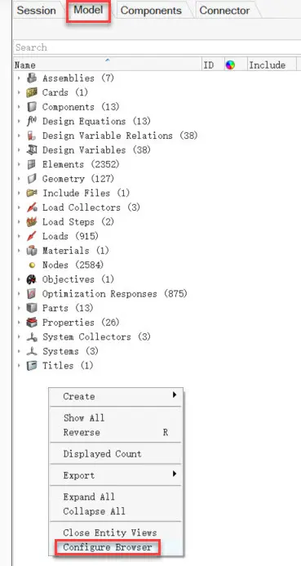
Task: Click the color wheel column header
Action: point(230,65)
